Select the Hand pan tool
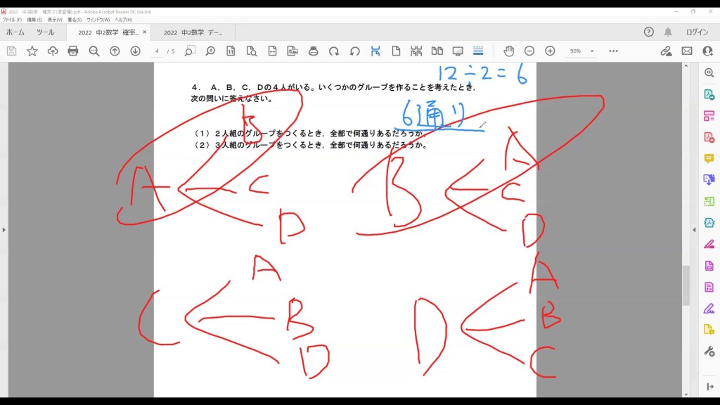 pos(508,51)
